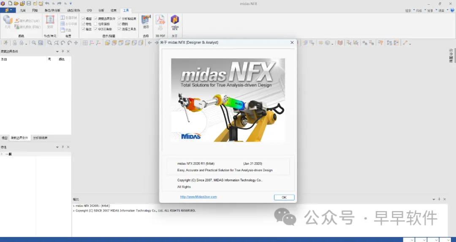The height and width of the screenshot is (242, 456).
Task: Click the pan cross-arrows icon
Action: (76, 43)
